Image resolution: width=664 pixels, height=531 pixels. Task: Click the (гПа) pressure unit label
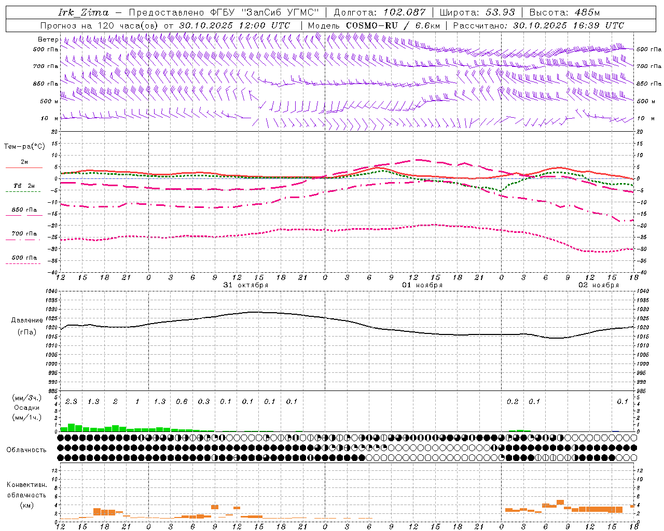pyautogui.click(x=27, y=332)
